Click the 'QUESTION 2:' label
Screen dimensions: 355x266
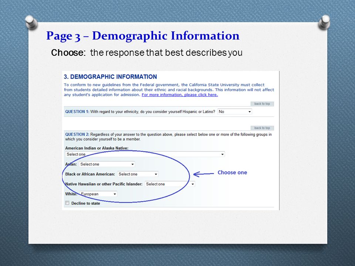click(77, 134)
